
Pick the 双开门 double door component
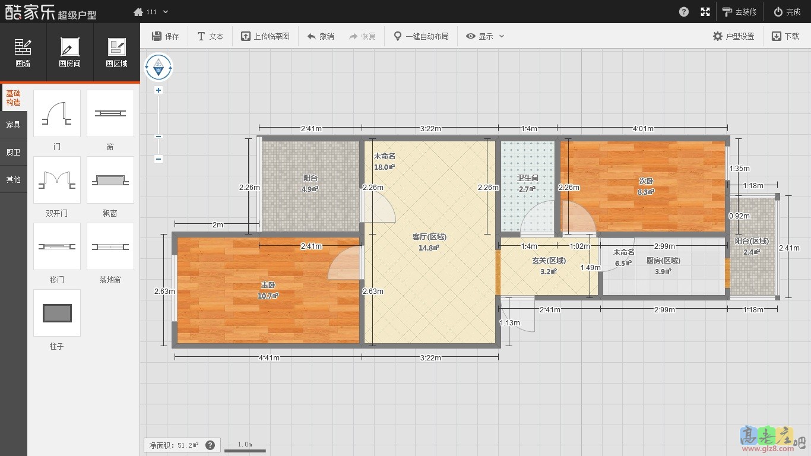57,180
